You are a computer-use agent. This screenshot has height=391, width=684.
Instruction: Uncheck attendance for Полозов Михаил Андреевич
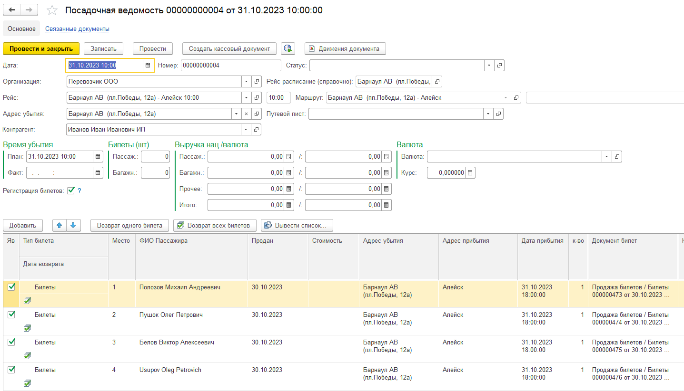(11, 287)
